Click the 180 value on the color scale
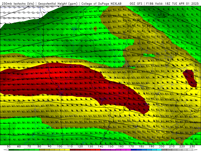Screen dimensions: 201x151 (x=141, y=146)
